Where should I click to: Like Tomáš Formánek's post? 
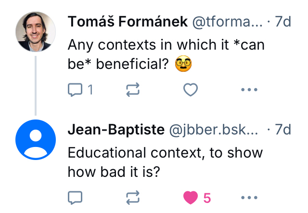pyautogui.click(x=191, y=90)
